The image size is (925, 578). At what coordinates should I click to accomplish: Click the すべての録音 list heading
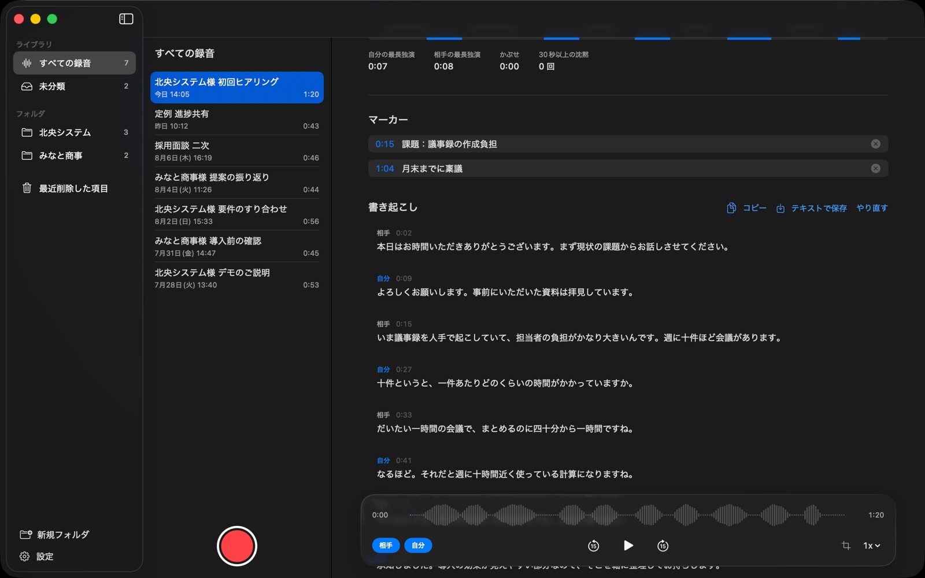click(184, 53)
